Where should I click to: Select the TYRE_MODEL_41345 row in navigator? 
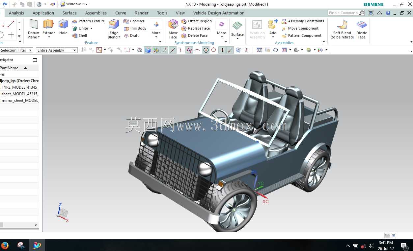click(19, 87)
